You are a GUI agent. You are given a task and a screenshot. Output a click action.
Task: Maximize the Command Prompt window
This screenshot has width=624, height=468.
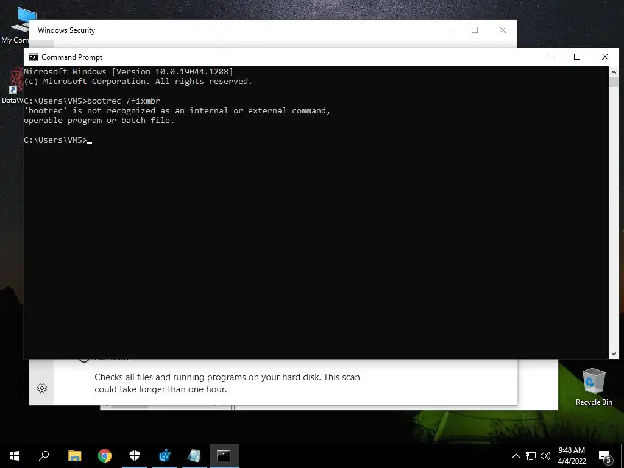pyautogui.click(x=577, y=57)
